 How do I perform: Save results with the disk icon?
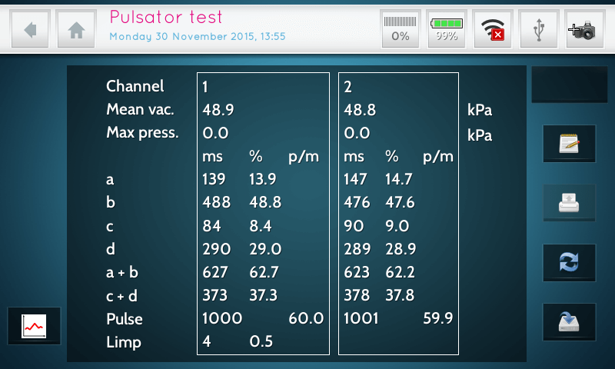coord(569,322)
